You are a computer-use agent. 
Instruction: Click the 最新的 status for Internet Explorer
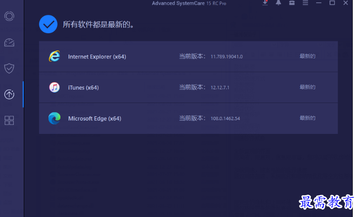[x=307, y=56]
